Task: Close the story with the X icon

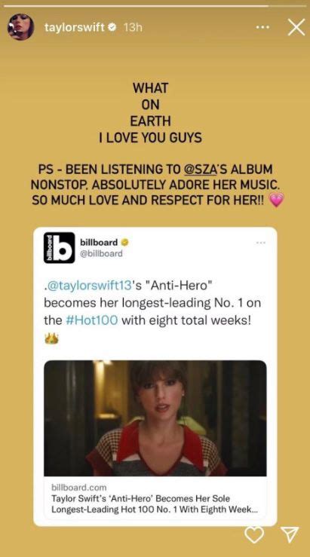Action: [296, 27]
